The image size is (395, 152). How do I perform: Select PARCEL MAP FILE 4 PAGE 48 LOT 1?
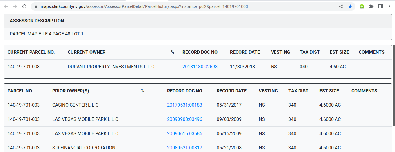click(46, 34)
